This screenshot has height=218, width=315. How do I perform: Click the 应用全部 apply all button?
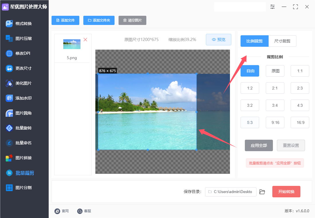(x=259, y=145)
